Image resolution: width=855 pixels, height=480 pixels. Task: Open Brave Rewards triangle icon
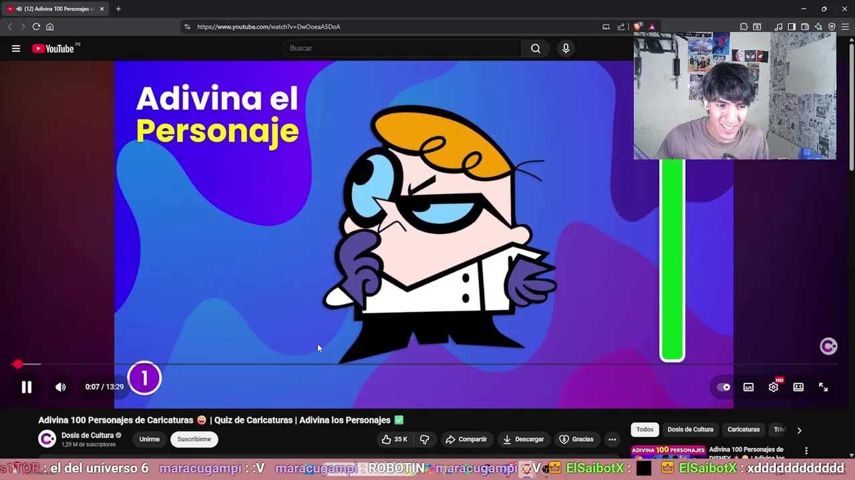click(652, 27)
